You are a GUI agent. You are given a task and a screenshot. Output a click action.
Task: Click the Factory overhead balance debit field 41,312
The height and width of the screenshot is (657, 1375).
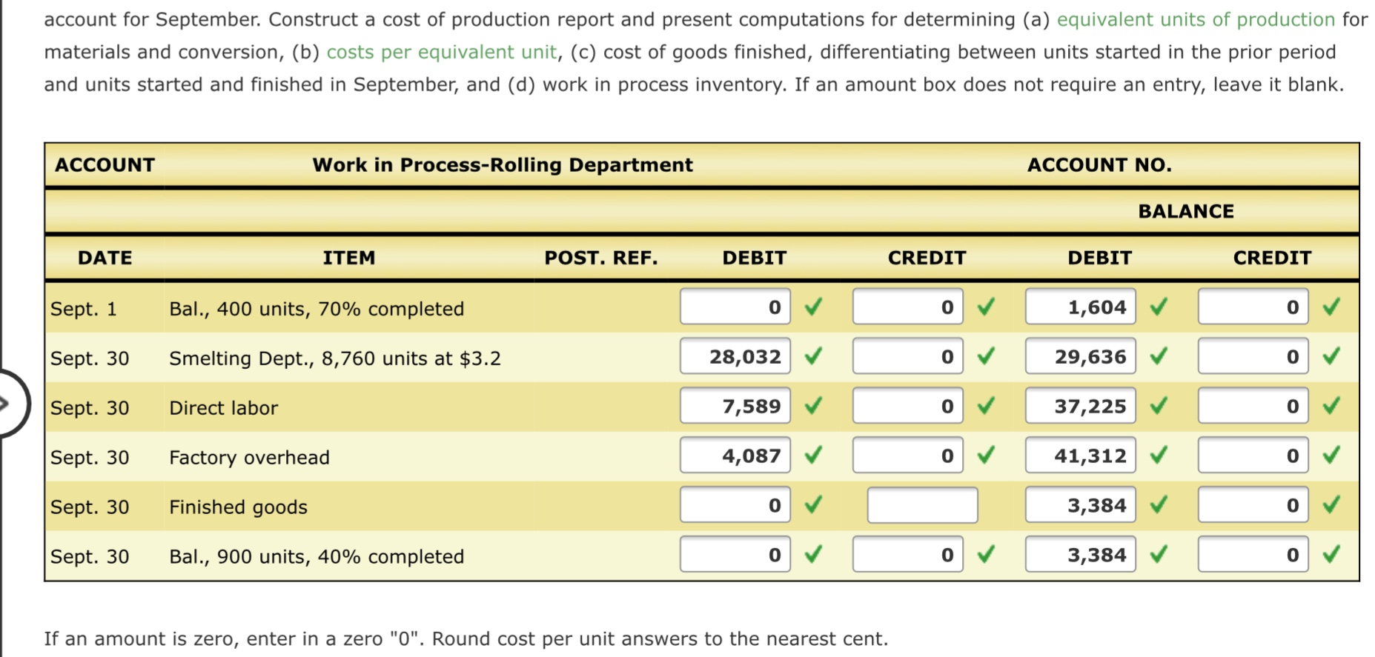coord(1079,456)
